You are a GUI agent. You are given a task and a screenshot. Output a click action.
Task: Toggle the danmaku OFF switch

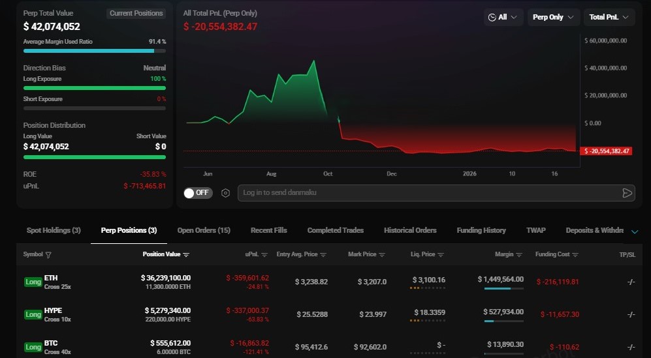pyautogui.click(x=198, y=193)
